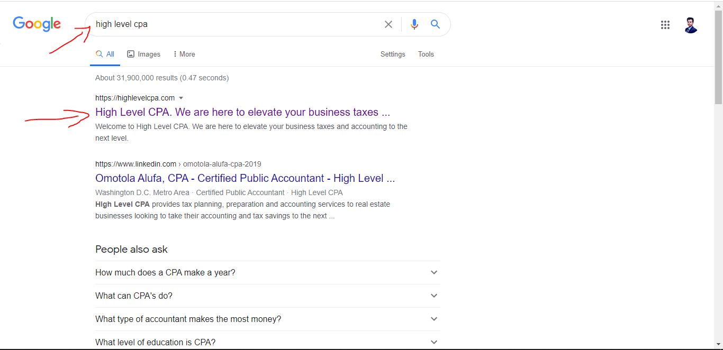
Task: Open search Settings
Action: coord(393,54)
